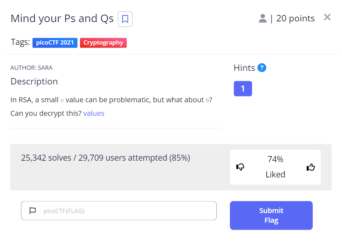
Task: Click the blue Hints question mark icon
Action: pos(262,68)
